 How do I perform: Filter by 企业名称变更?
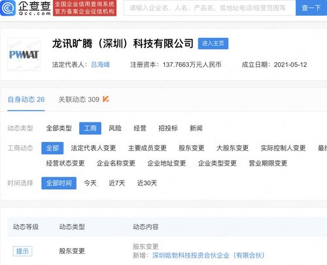[x=116, y=163]
